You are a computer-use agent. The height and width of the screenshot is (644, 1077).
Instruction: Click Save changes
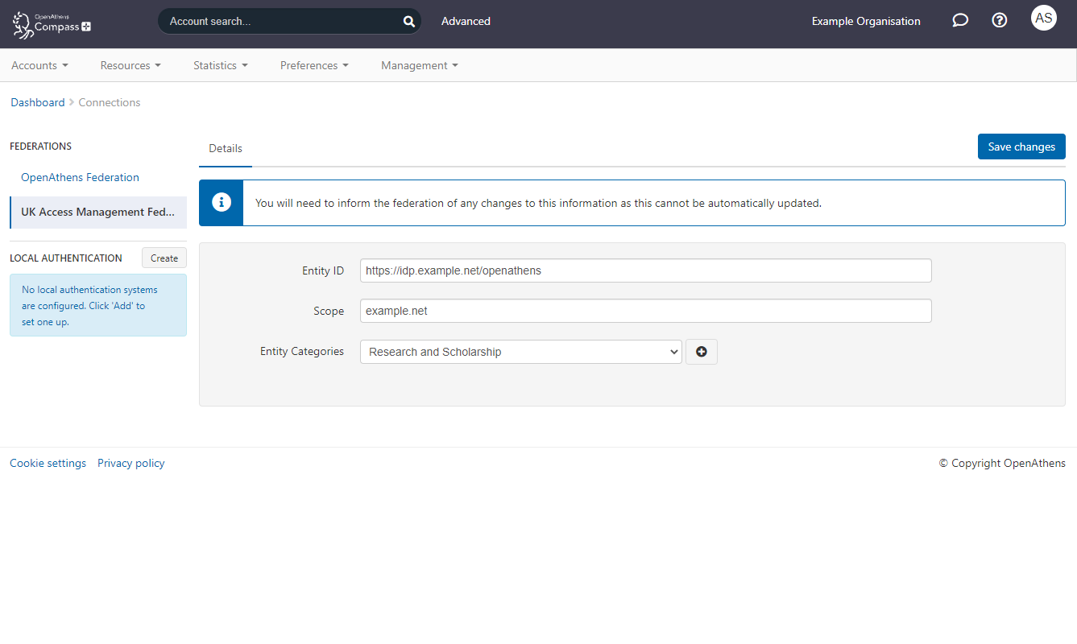[1021, 147]
